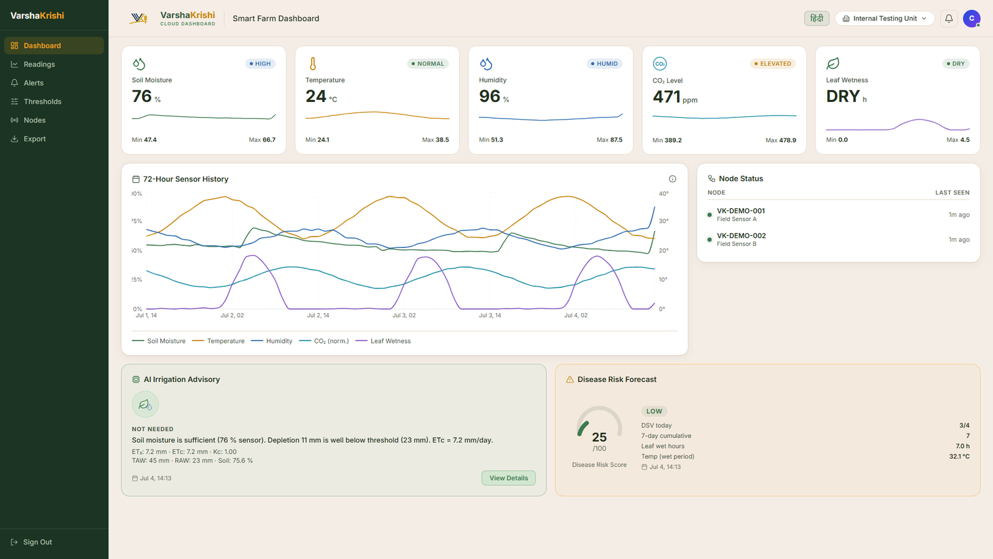This screenshot has width=993, height=559.
Task: Click the sensor history info icon
Action: 672,179
